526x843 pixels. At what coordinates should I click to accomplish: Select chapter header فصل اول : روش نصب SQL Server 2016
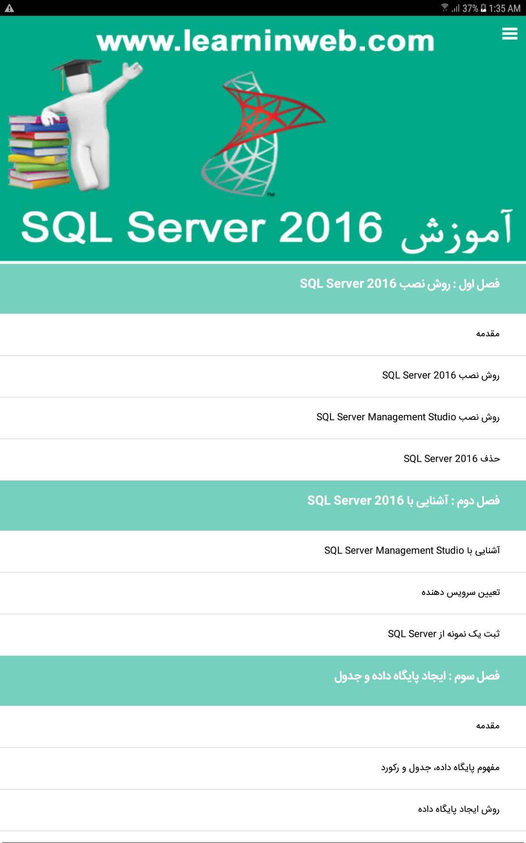pos(263,288)
